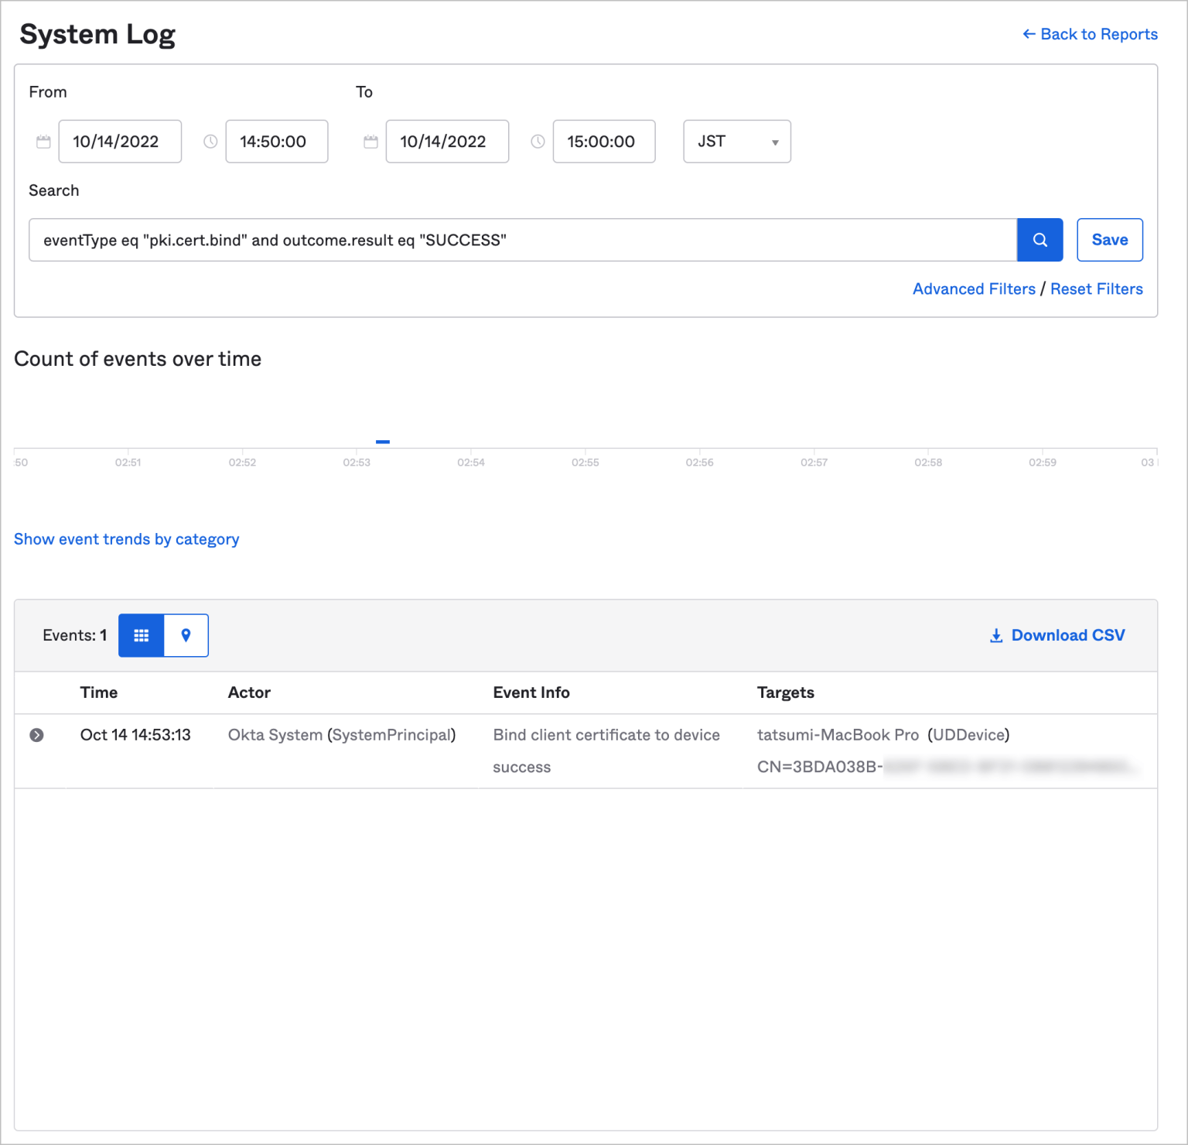Click the download icon beside Download CSV
1188x1145 pixels.
tap(996, 635)
